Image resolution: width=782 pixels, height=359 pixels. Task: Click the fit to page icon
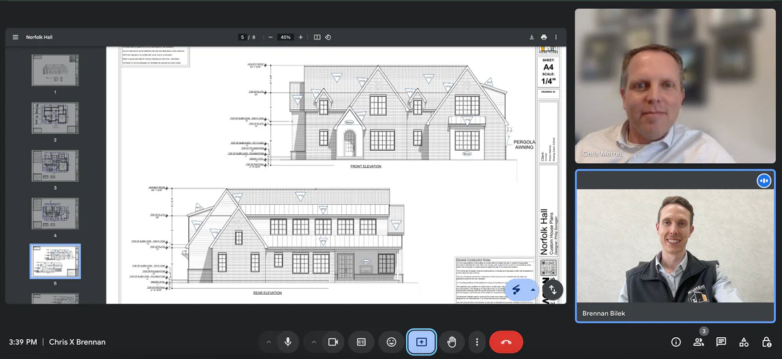point(317,37)
